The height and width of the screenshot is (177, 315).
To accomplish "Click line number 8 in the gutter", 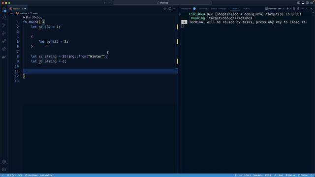I will pyautogui.click(x=18, y=57).
